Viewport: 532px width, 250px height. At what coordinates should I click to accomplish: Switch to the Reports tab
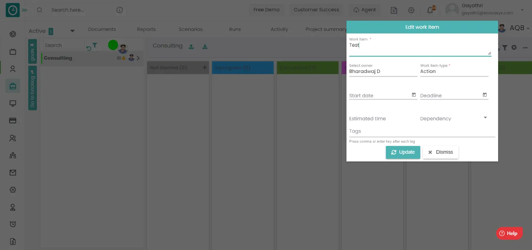click(146, 29)
